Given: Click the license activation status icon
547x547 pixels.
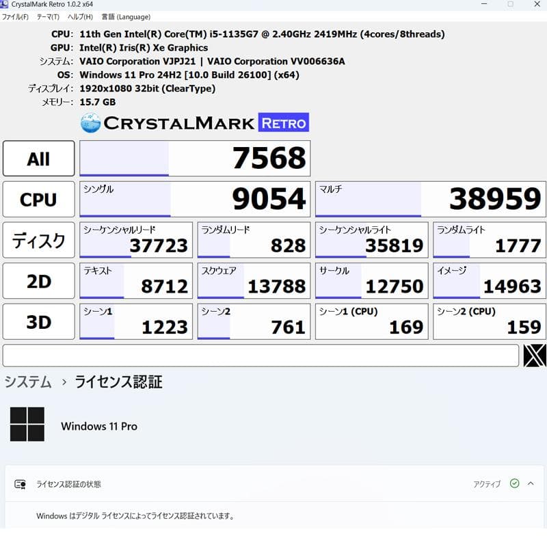Looking at the screenshot, I should (20, 484).
